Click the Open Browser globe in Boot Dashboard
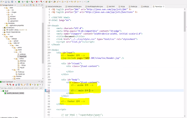 click(x=16, y=85)
